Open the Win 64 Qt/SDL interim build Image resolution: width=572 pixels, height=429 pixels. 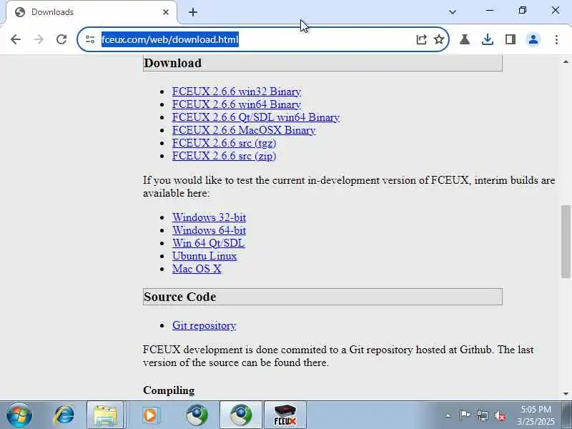[208, 243]
